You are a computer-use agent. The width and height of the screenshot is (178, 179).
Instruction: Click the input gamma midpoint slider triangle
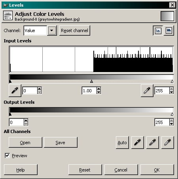(91, 81)
